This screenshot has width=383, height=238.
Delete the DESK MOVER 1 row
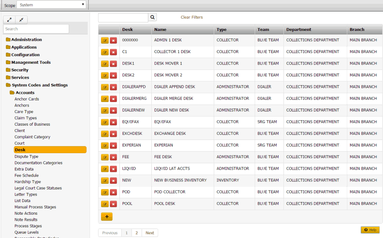click(x=113, y=64)
